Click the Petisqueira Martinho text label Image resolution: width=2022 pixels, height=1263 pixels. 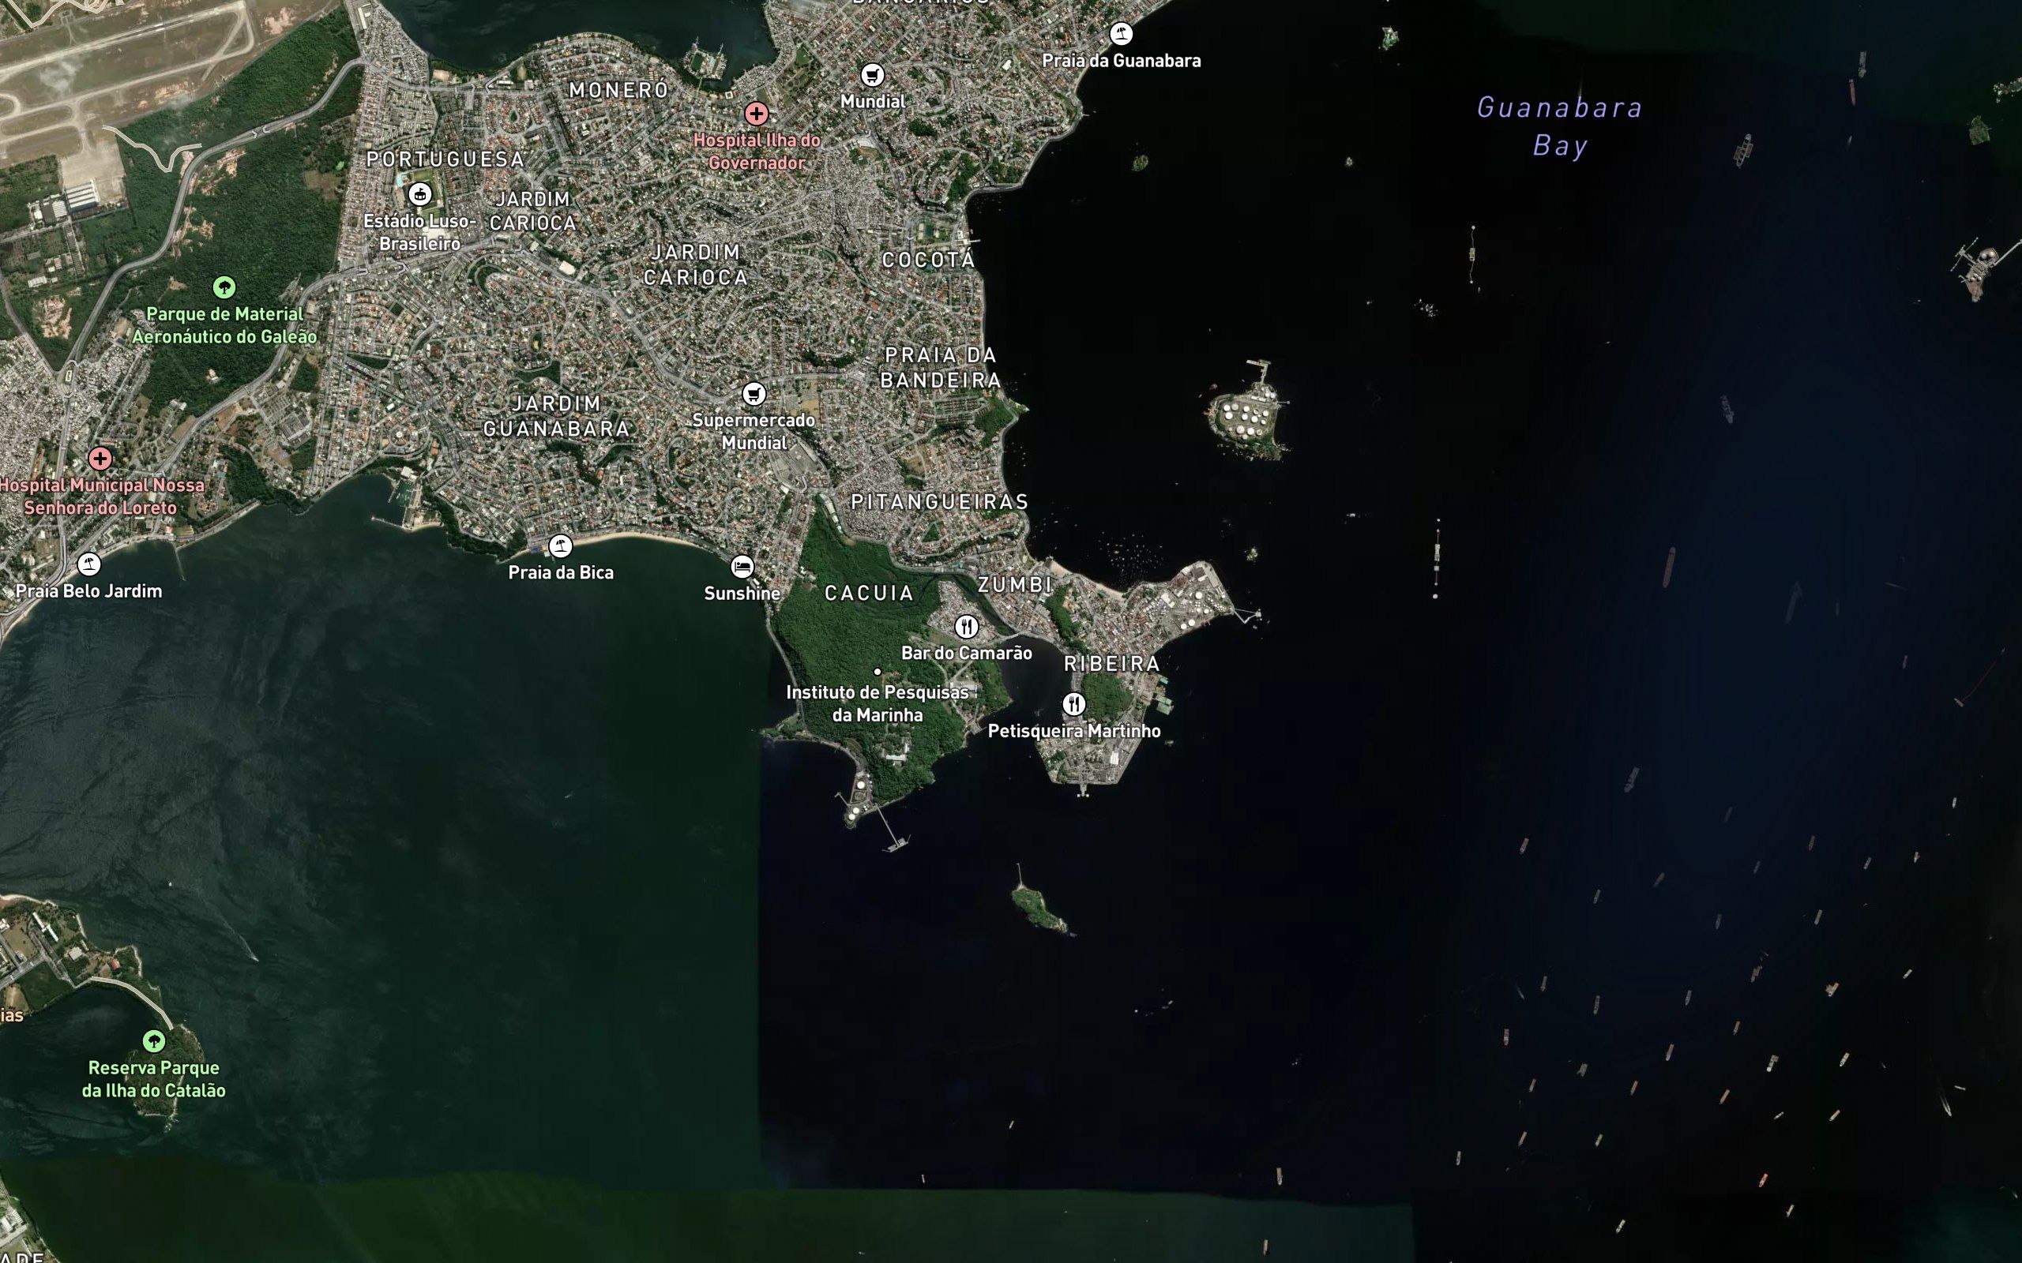[x=1073, y=731]
